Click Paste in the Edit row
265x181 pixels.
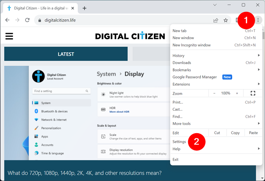(x=253, y=133)
